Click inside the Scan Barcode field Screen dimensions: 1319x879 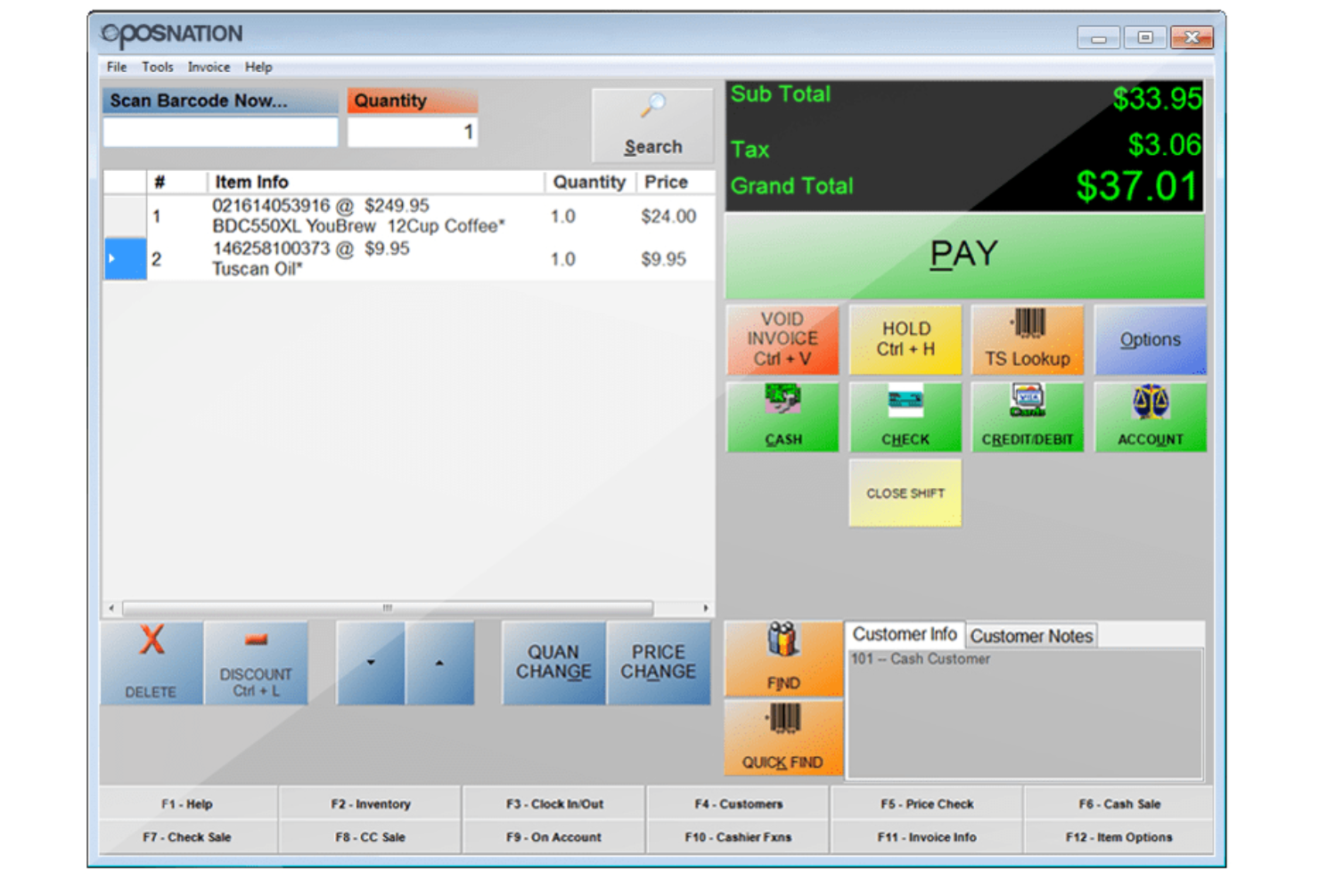tap(219, 132)
